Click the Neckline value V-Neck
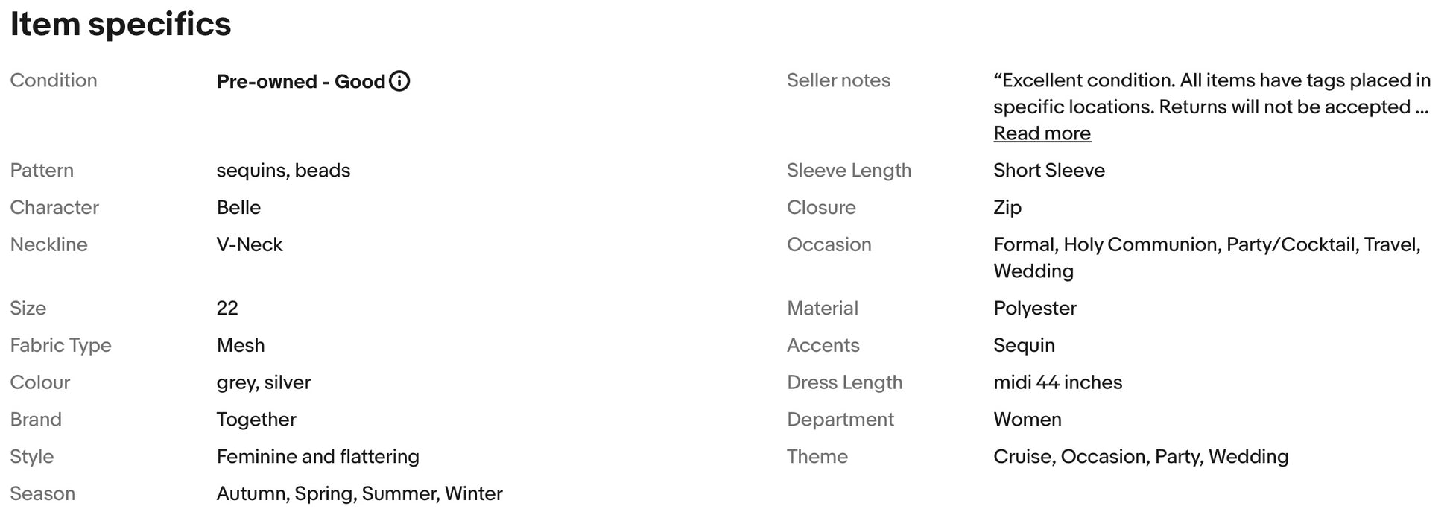 [250, 244]
